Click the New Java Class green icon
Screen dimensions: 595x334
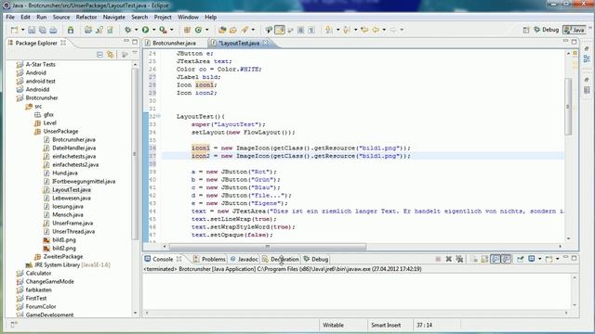(x=198, y=30)
